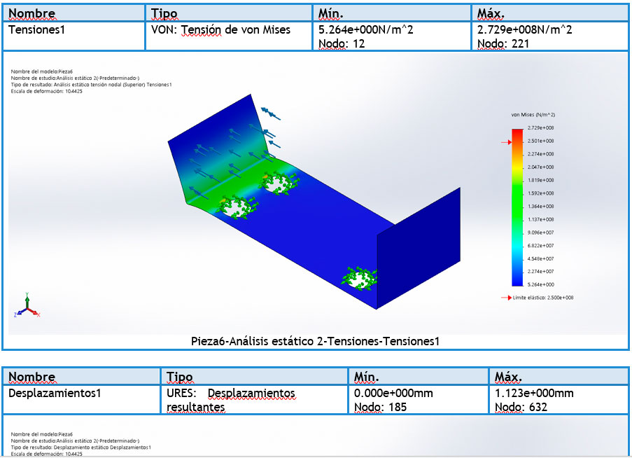The width and height of the screenshot is (632, 458).
Task: Click the 1.123e+000mm maximum displacement value
Action: click(x=534, y=393)
